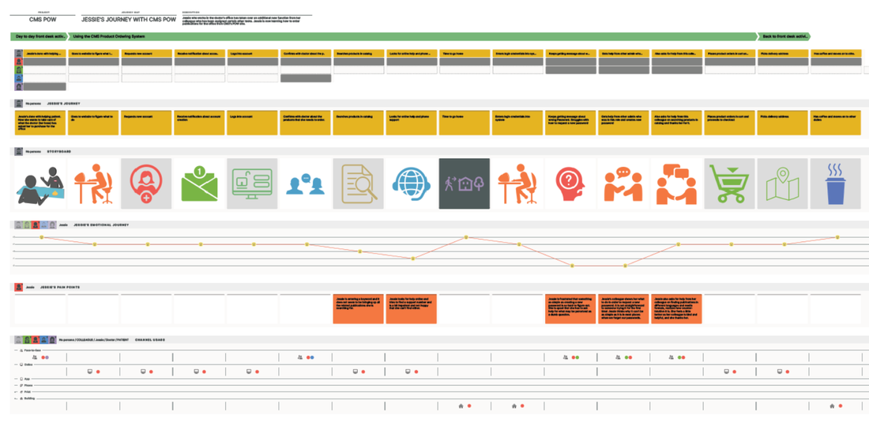869x427 pixels.
Task: Click the 'Storyboard' lane header label
Action: pos(58,151)
